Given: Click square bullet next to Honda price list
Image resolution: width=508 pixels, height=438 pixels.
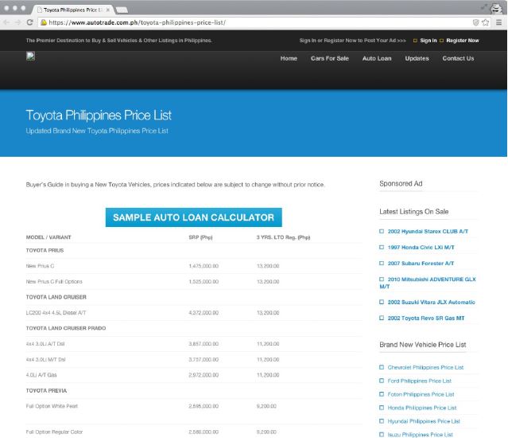Looking at the screenshot, I should point(382,408).
